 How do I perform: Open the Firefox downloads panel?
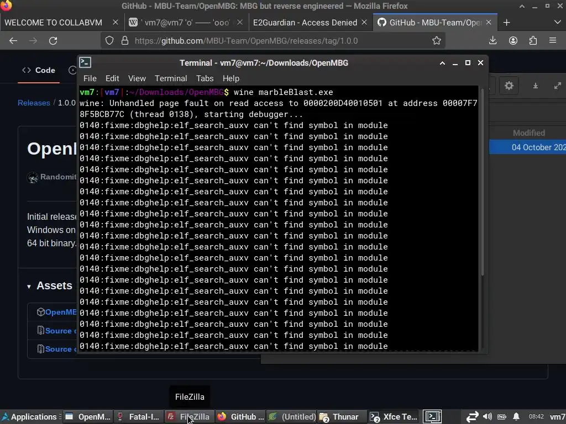pyautogui.click(x=492, y=40)
